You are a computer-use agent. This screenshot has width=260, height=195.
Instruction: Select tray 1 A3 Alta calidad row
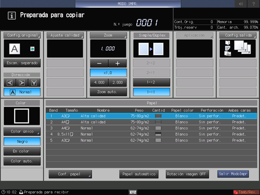click(x=151, y=116)
